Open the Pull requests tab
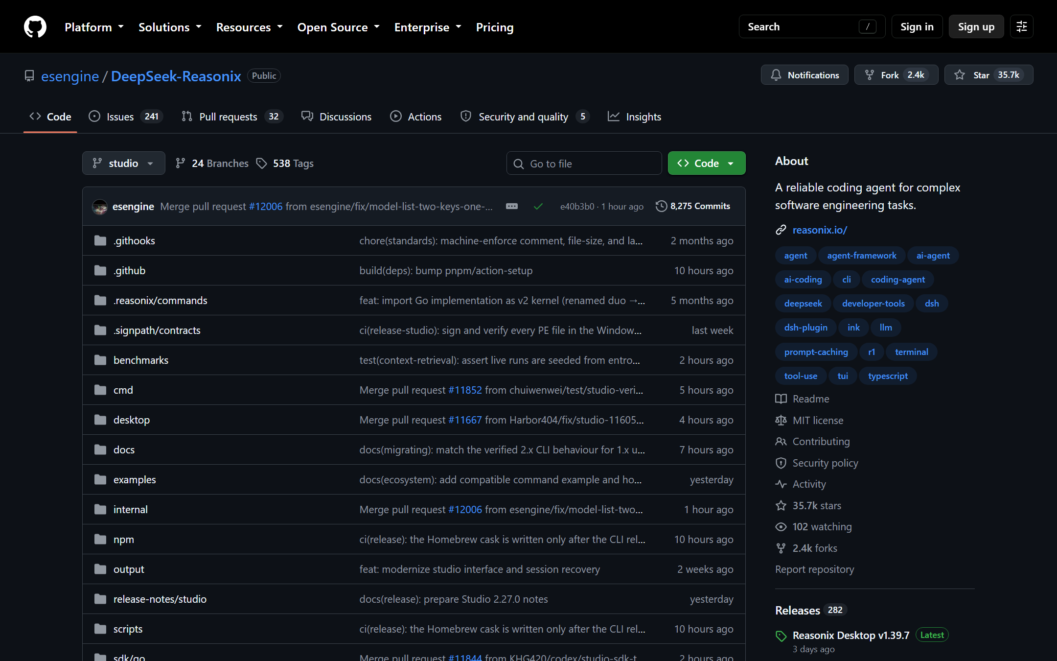 click(x=232, y=117)
